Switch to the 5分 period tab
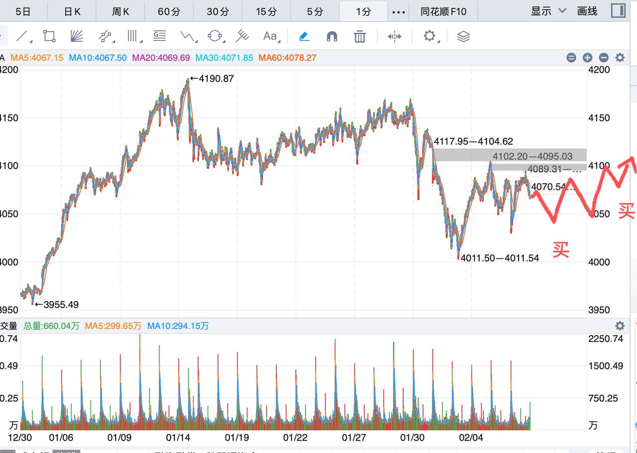This screenshot has height=453, width=637. click(x=315, y=11)
